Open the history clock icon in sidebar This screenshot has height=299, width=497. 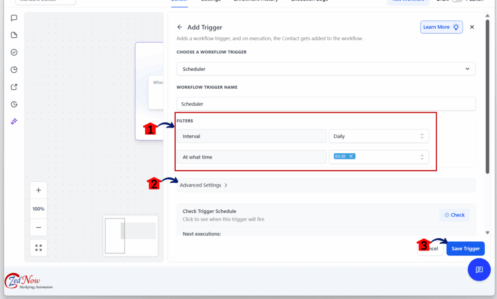[x=14, y=104]
